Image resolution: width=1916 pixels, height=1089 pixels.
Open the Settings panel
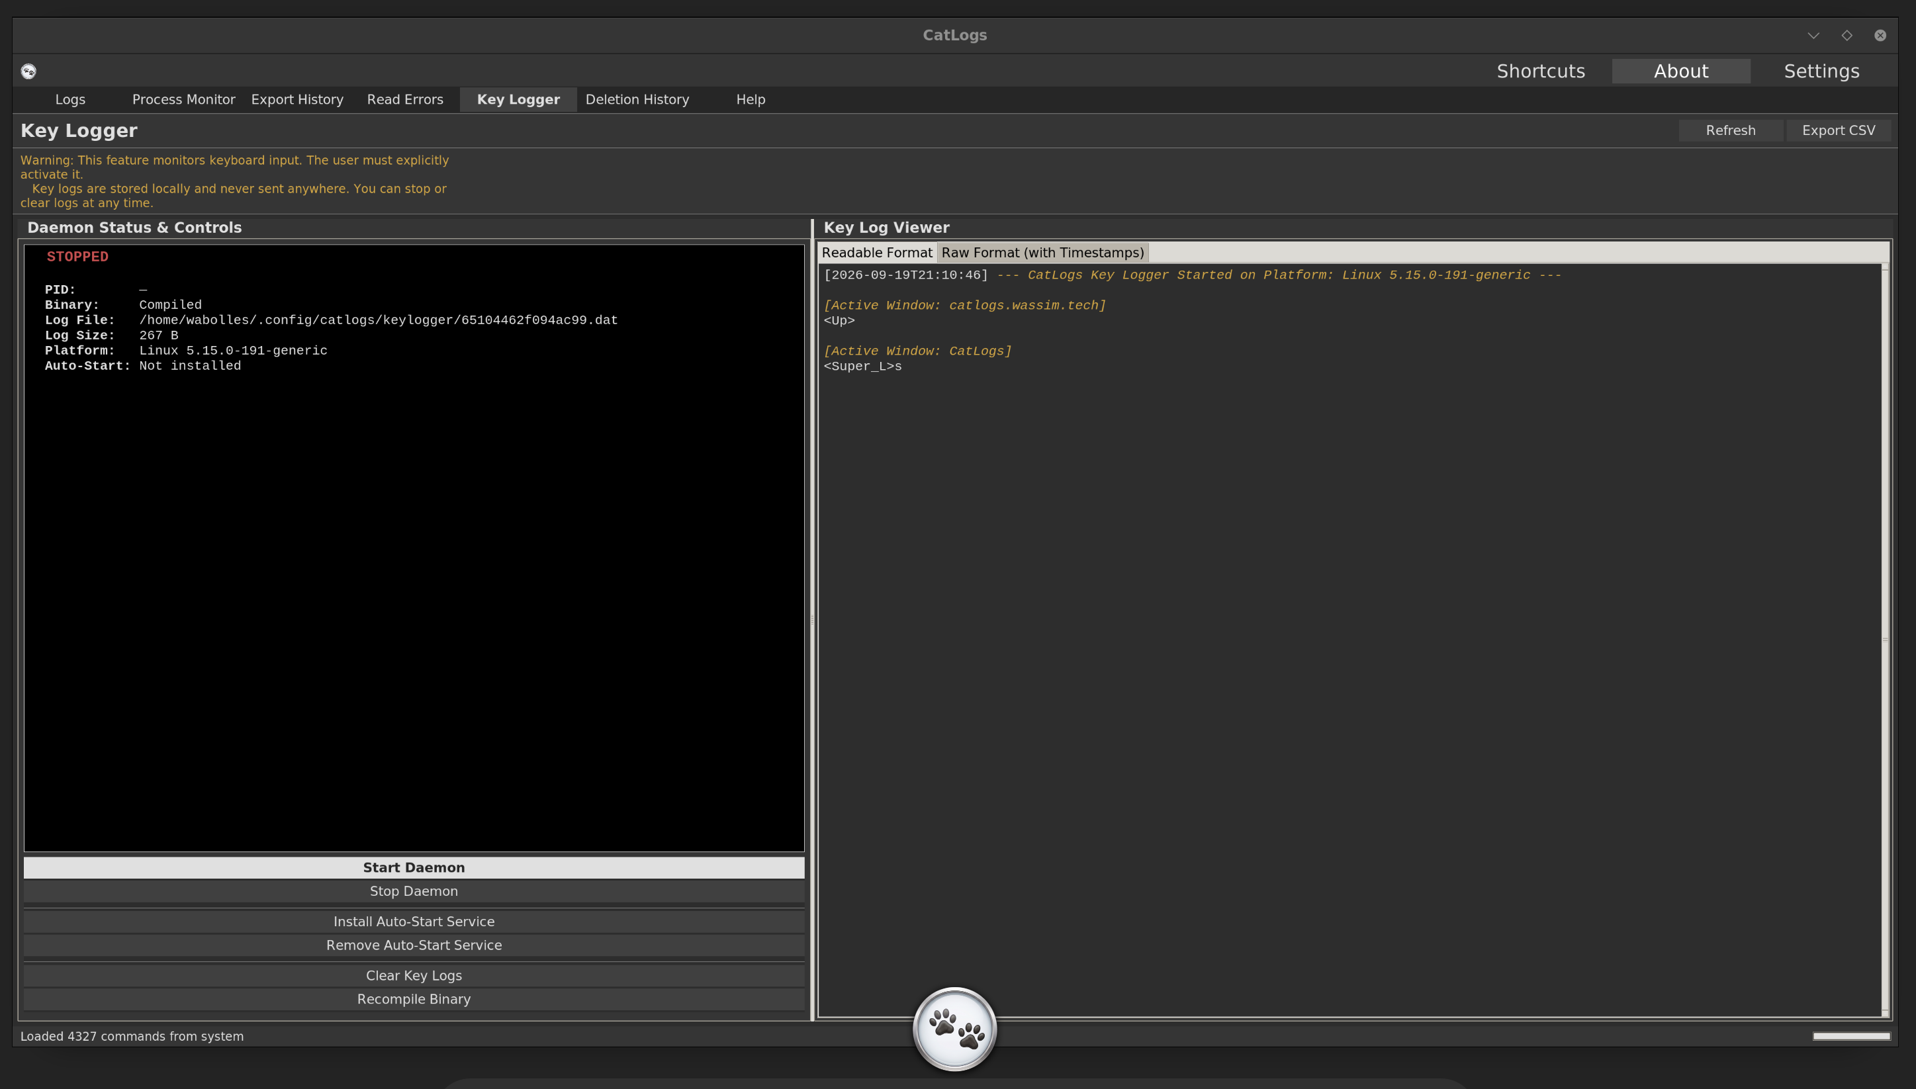[x=1822, y=71]
